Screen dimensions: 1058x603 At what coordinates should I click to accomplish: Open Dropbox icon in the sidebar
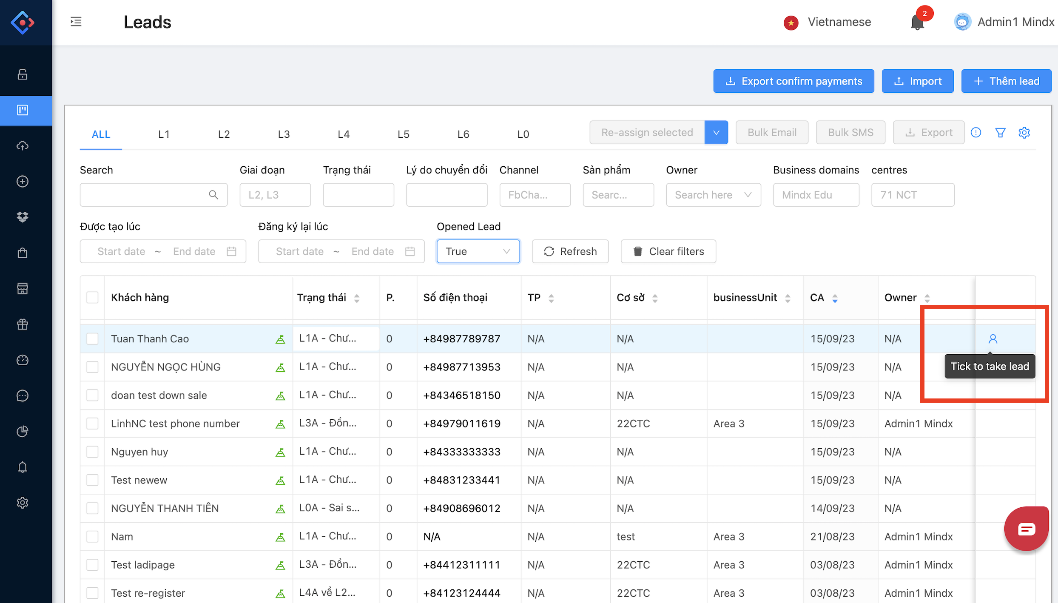click(x=23, y=217)
